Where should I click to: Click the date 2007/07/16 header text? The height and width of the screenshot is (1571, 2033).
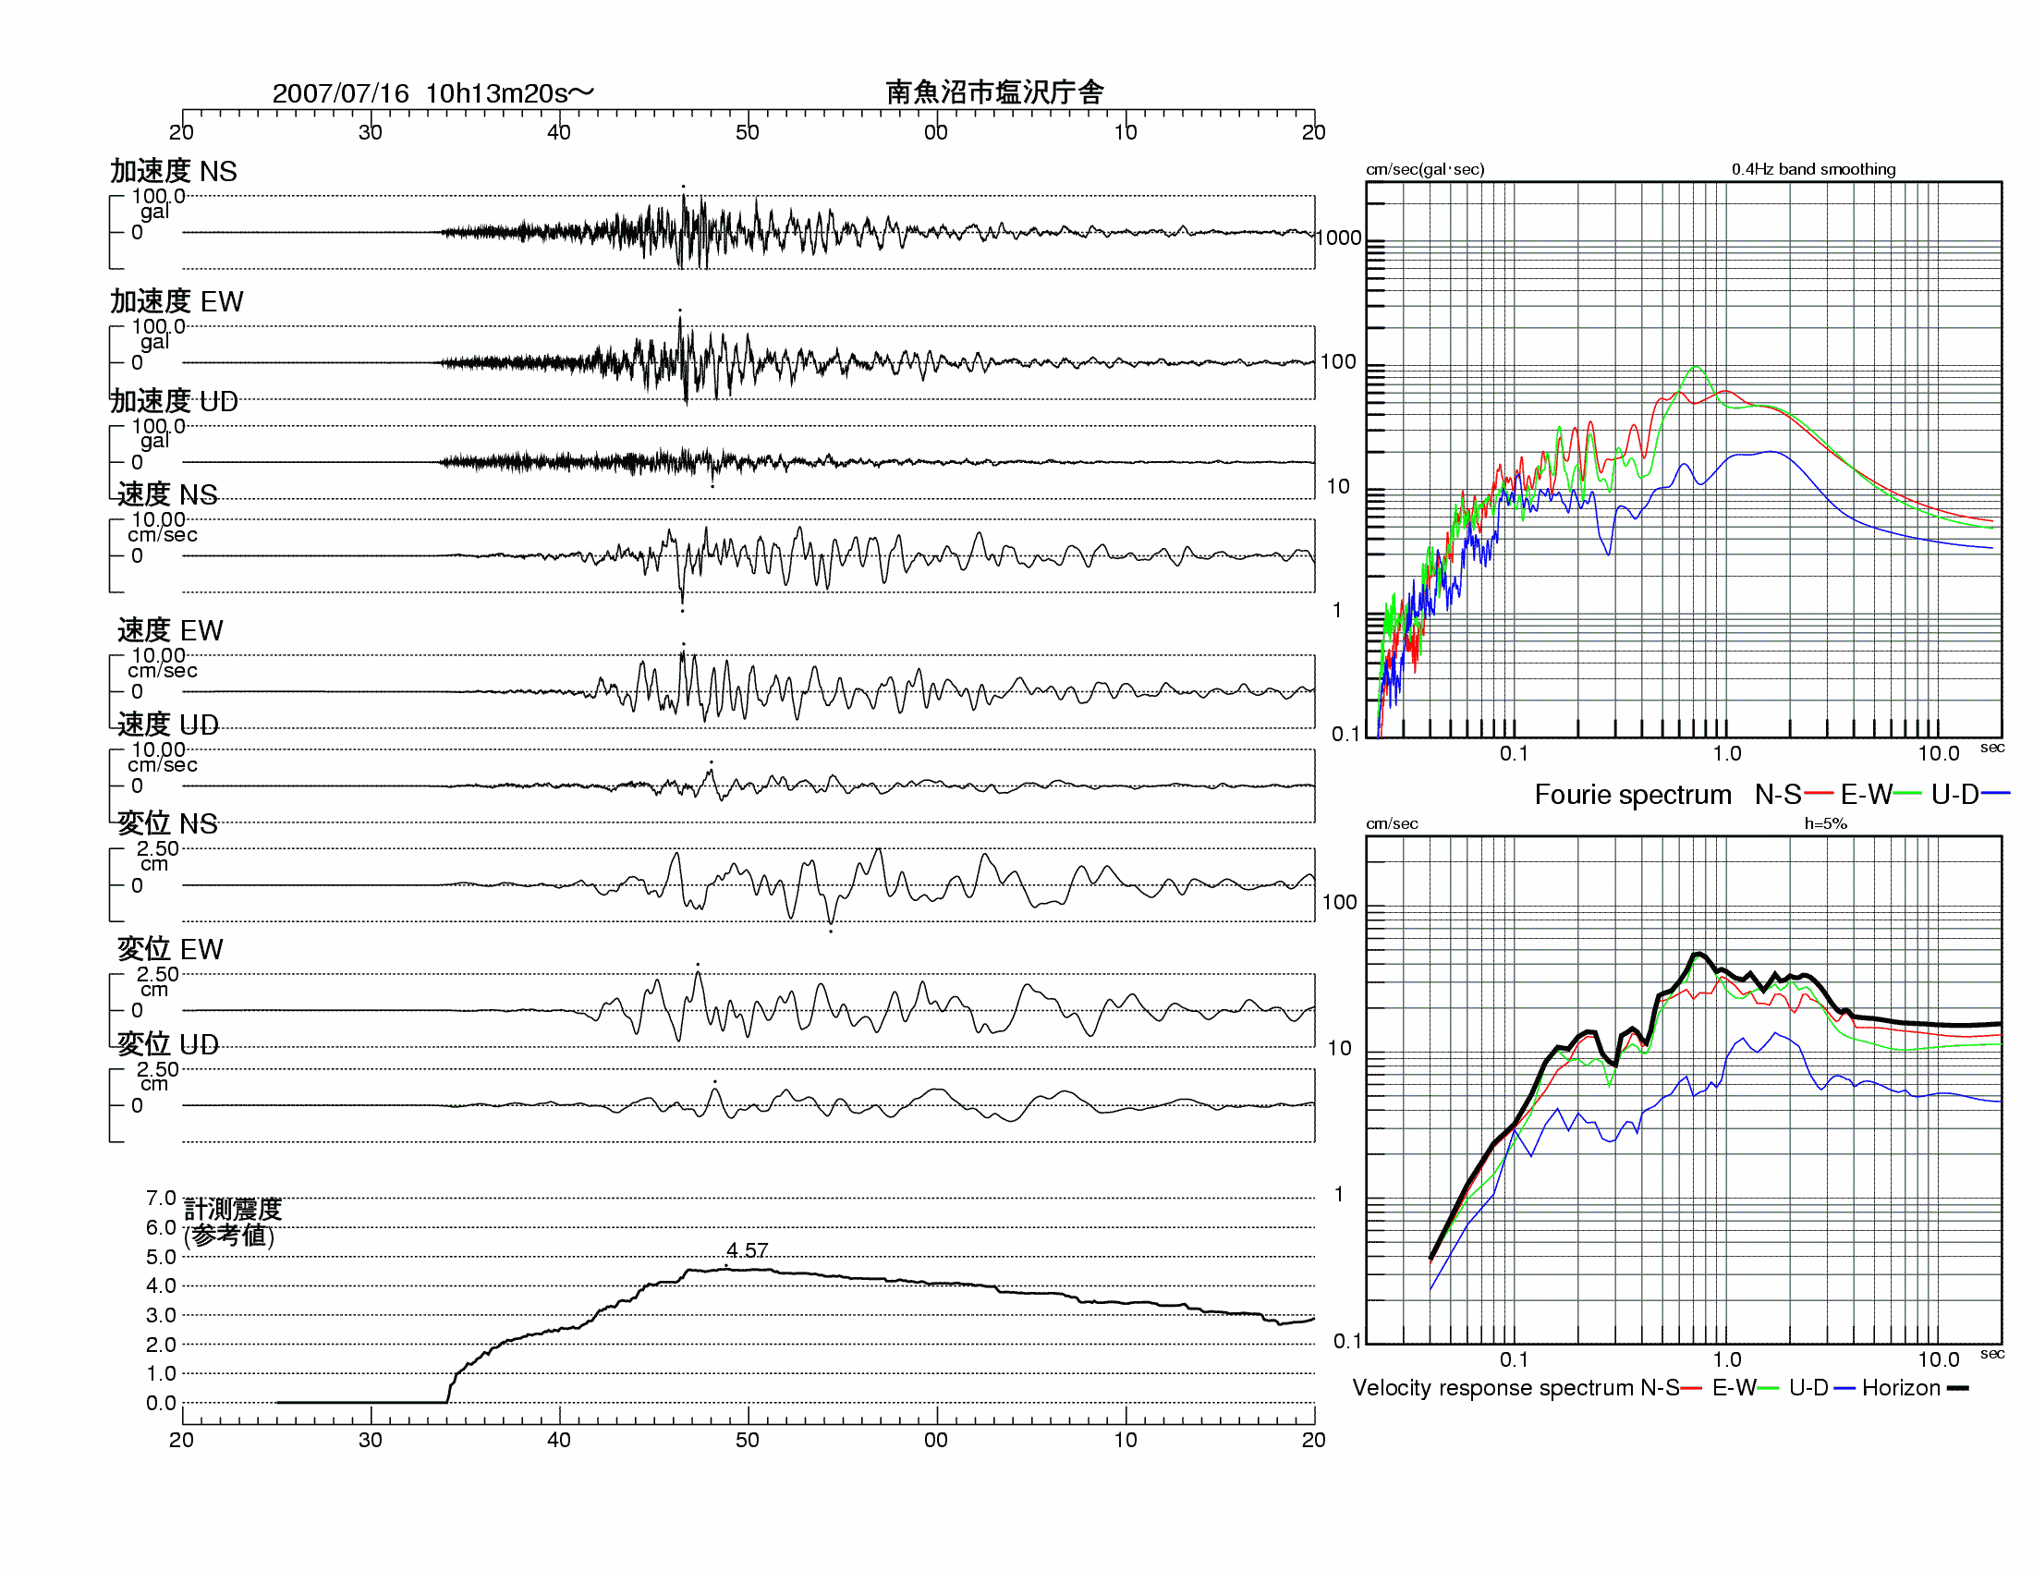pyautogui.click(x=340, y=93)
